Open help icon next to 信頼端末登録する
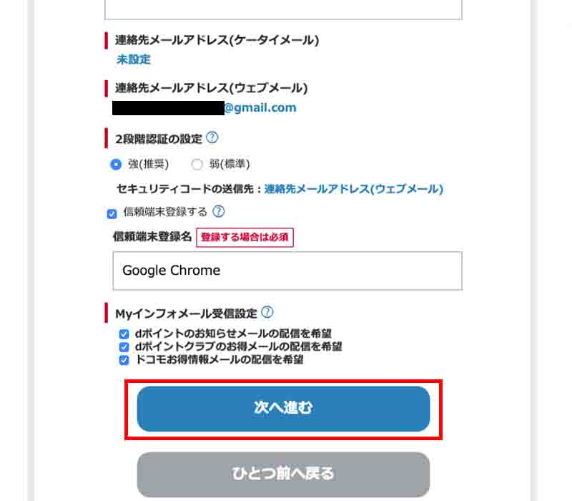This screenshot has width=572, height=501. pyautogui.click(x=219, y=211)
